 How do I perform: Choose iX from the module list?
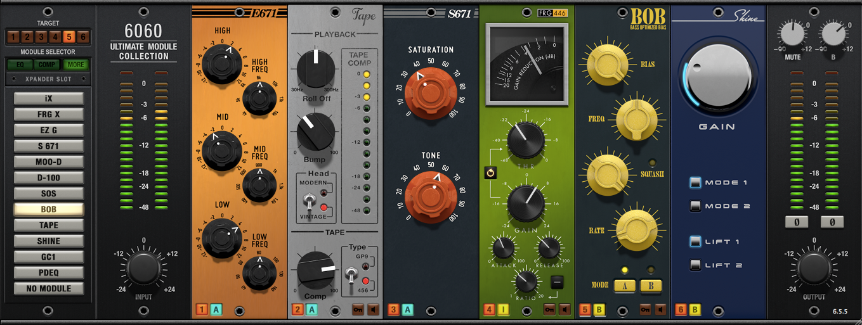pos(49,98)
